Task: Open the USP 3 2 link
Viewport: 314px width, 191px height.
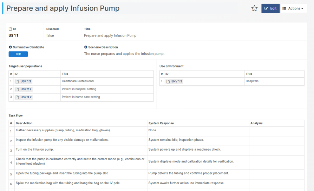Action: [26, 97]
